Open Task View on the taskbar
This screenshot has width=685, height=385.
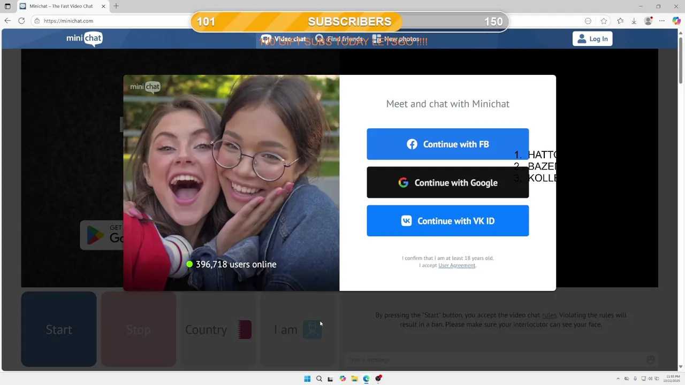pyautogui.click(x=331, y=379)
